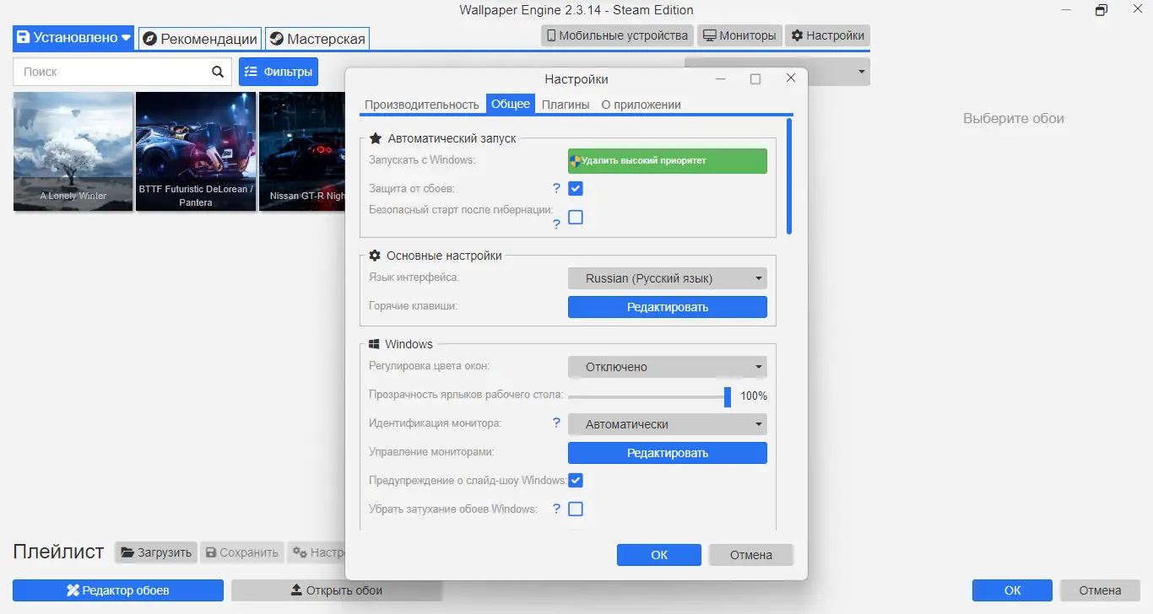Open Мобильные устройства panel
This screenshot has width=1153, height=614.
coord(617,35)
